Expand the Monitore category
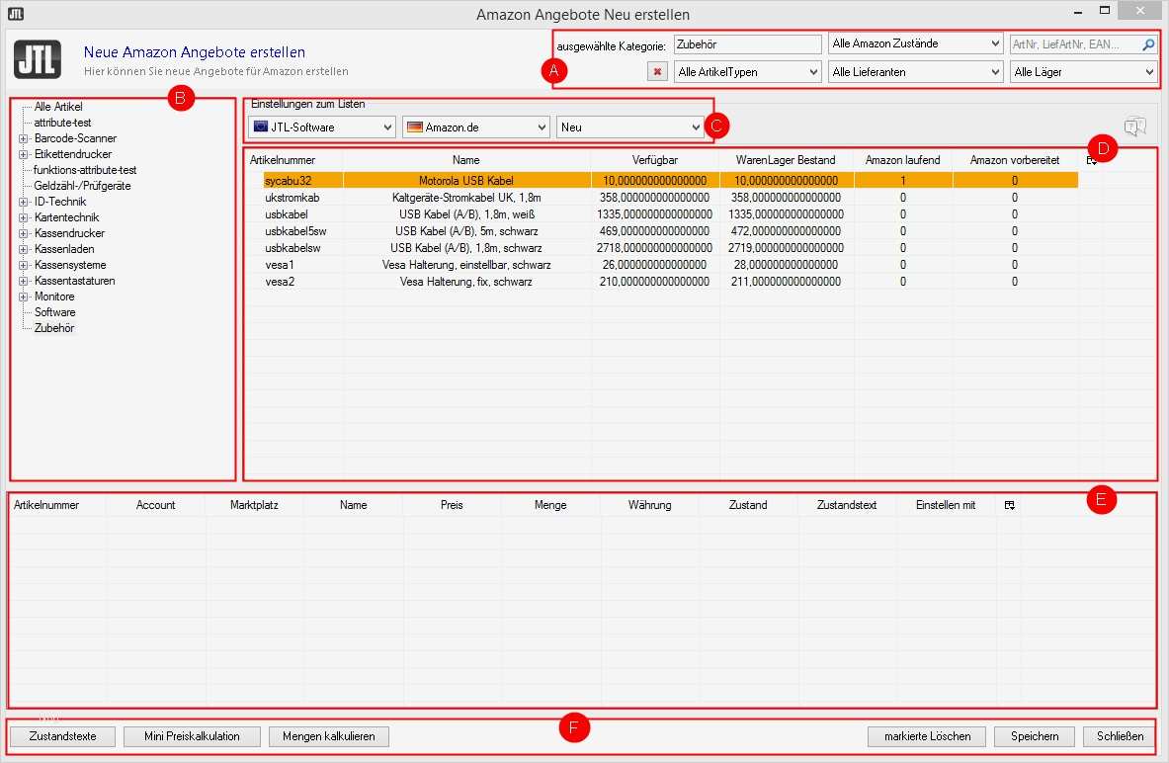The height and width of the screenshot is (763, 1169). 23,297
